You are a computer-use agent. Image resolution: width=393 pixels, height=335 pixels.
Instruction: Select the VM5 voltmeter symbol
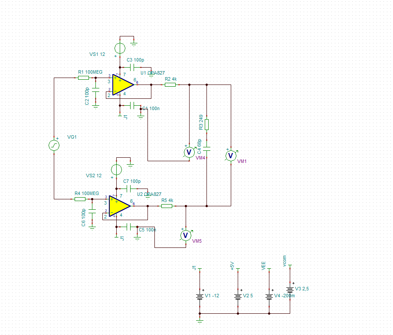186,235
